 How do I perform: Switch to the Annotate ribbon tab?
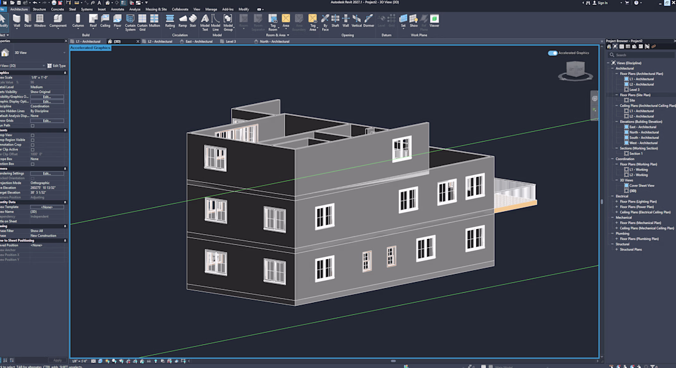(117, 9)
